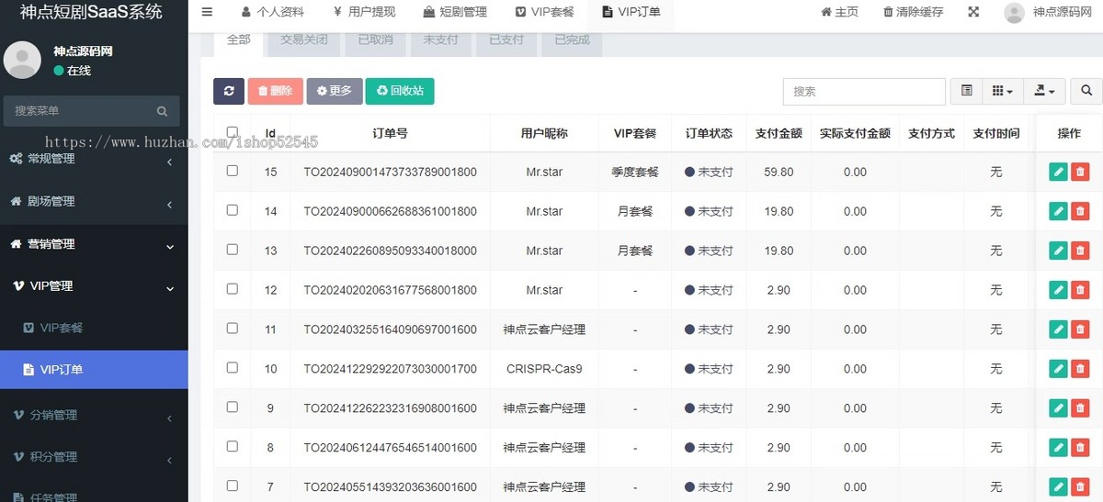Click the red 删除 button
Screen dimensions: 1103x502
coord(275,91)
